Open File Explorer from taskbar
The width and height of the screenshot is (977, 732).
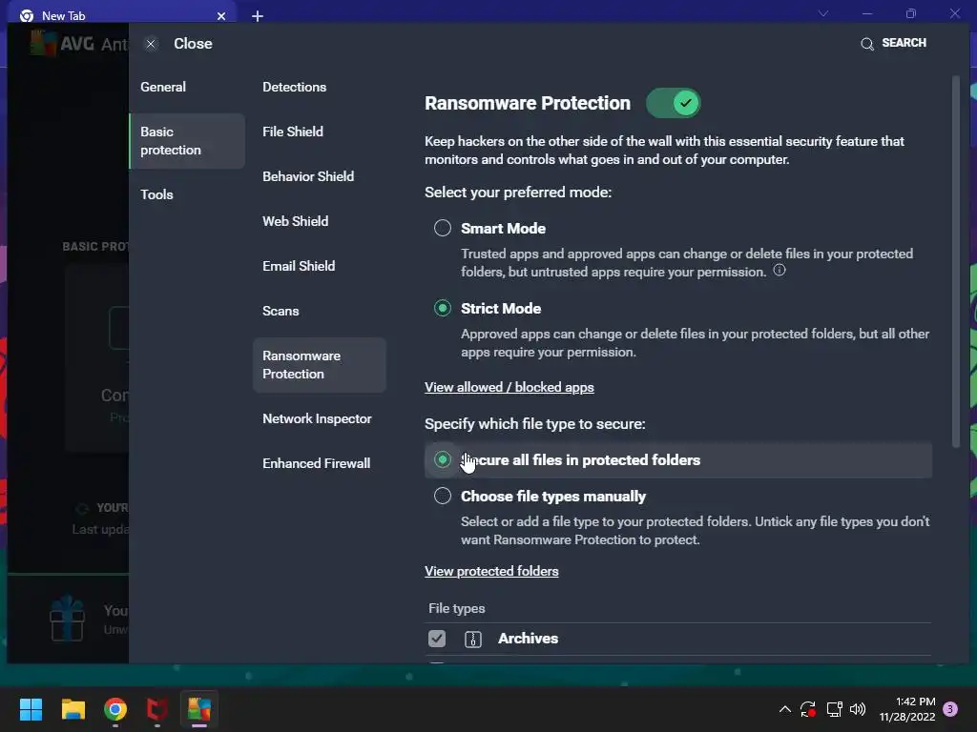pos(73,709)
